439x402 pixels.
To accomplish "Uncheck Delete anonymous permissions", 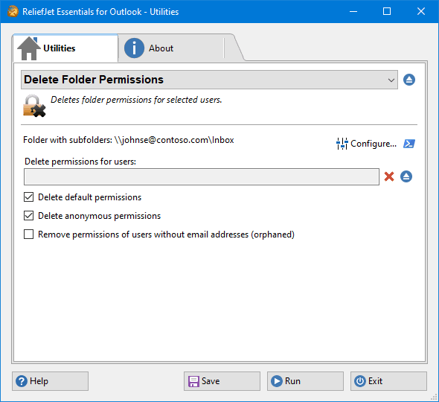I will 28,216.
